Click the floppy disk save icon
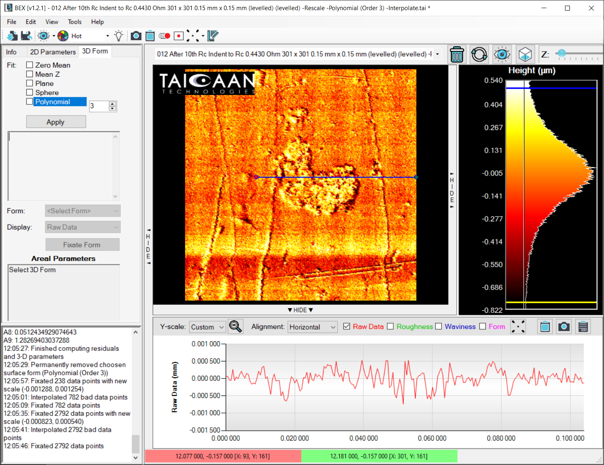Image resolution: width=604 pixels, height=465 pixels. pos(26,36)
